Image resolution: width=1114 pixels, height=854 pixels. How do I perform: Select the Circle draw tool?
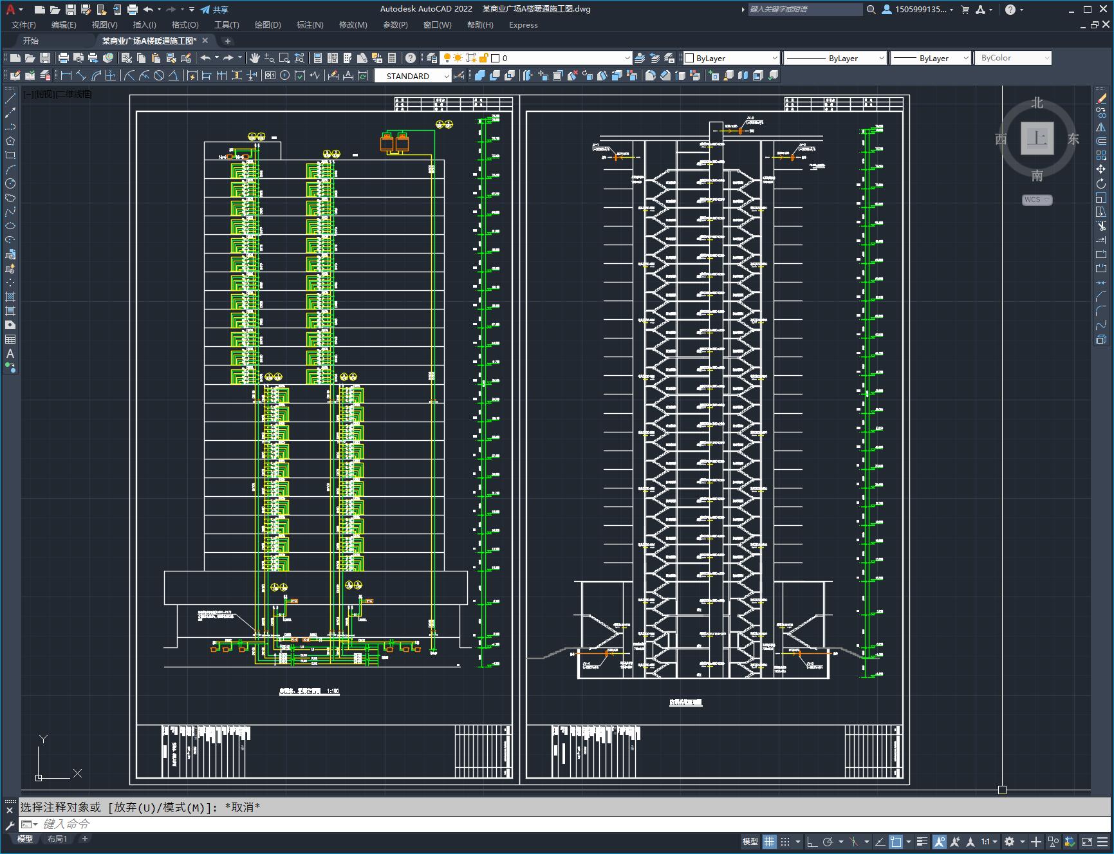tap(10, 183)
